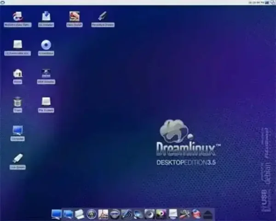The height and width of the screenshot is (221, 276).
Task: Select the 'Persistent Dream' label text
Action: click(x=103, y=25)
